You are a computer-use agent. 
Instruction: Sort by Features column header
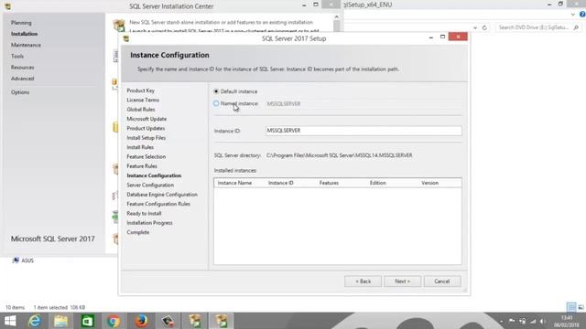pyautogui.click(x=329, y=183)
